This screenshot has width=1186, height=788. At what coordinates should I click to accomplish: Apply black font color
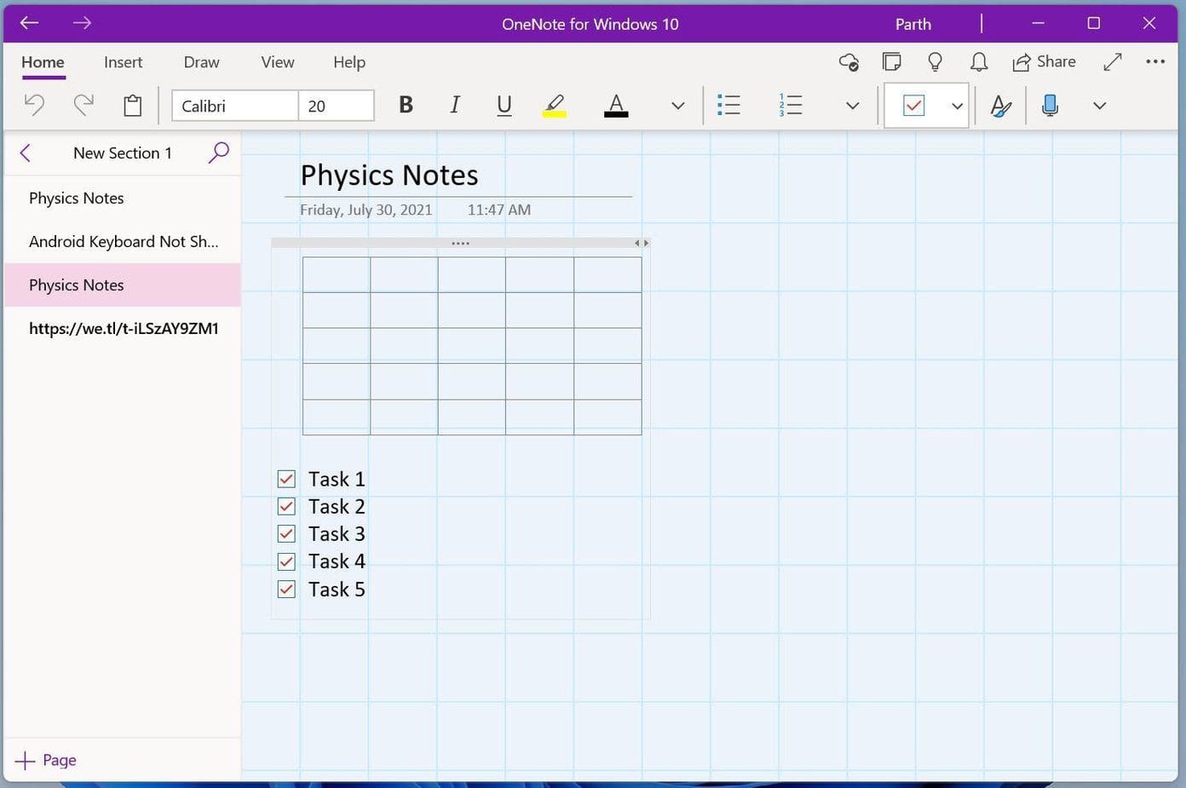pos(616,105)
